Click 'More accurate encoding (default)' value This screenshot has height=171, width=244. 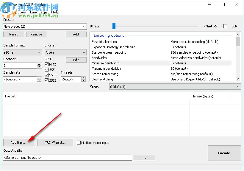[x=194, y=42]
